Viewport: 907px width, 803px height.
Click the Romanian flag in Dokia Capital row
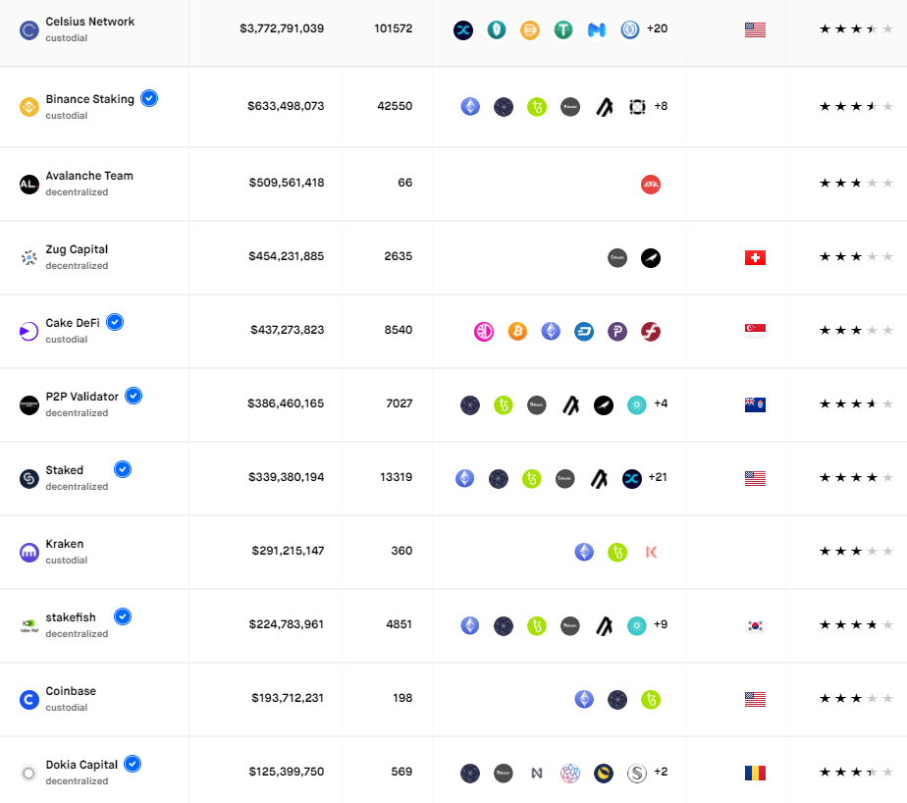click(756, 773)
